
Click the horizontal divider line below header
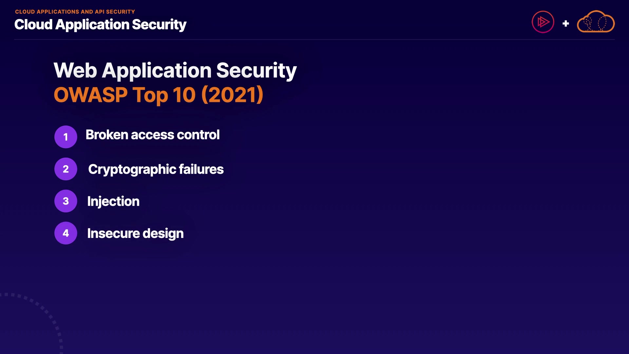tap(314, 39)
